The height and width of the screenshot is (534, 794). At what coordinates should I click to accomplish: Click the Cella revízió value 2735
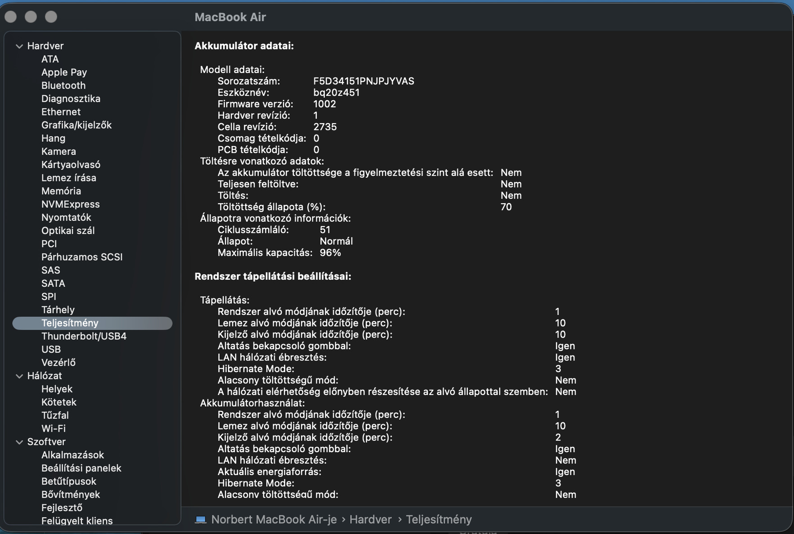pyautogui.click(x=325, y=127)
